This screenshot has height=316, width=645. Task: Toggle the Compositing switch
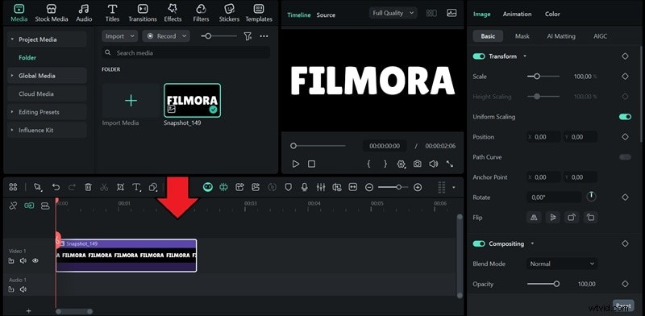click(479, 244)
